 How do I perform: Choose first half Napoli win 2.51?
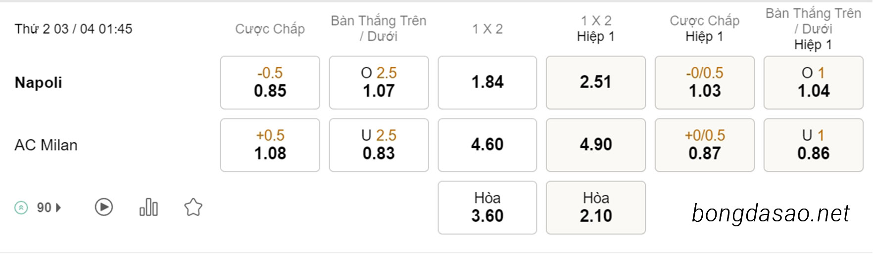point(596,83)
